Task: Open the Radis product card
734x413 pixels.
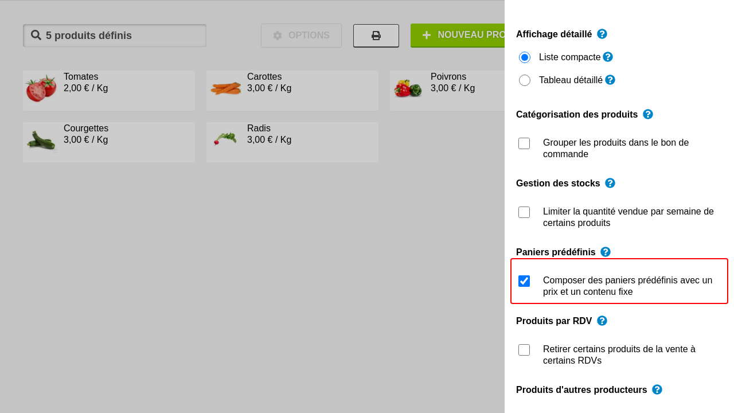Action: 292,142
